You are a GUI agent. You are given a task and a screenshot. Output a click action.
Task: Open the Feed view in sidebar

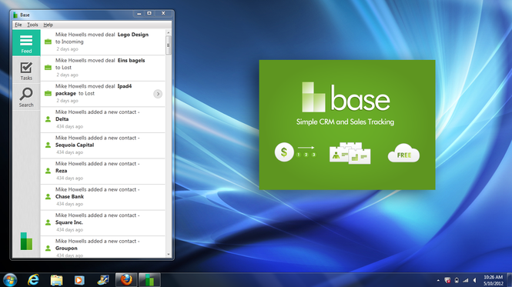click(26, 42)
